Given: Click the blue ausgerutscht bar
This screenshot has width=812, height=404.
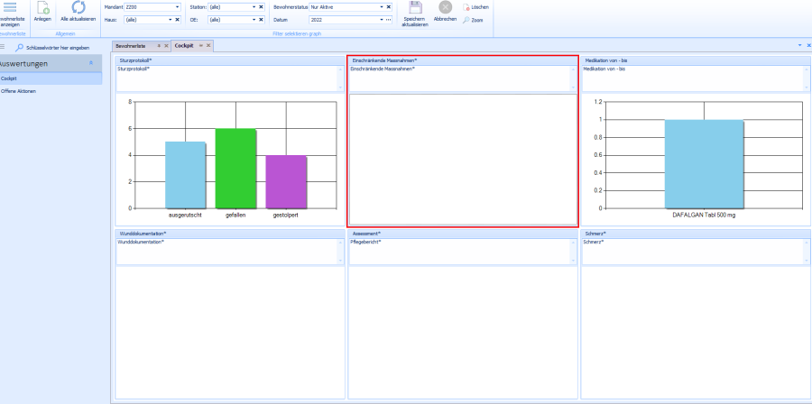Looking at the screenshot, I should coord(185,175).
